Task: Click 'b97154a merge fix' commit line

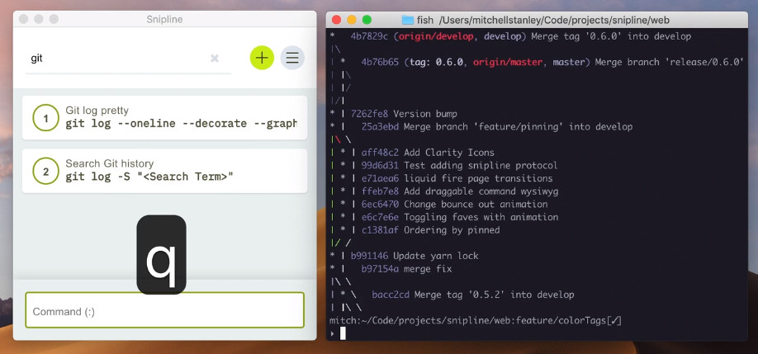Action: click(406, 269)
